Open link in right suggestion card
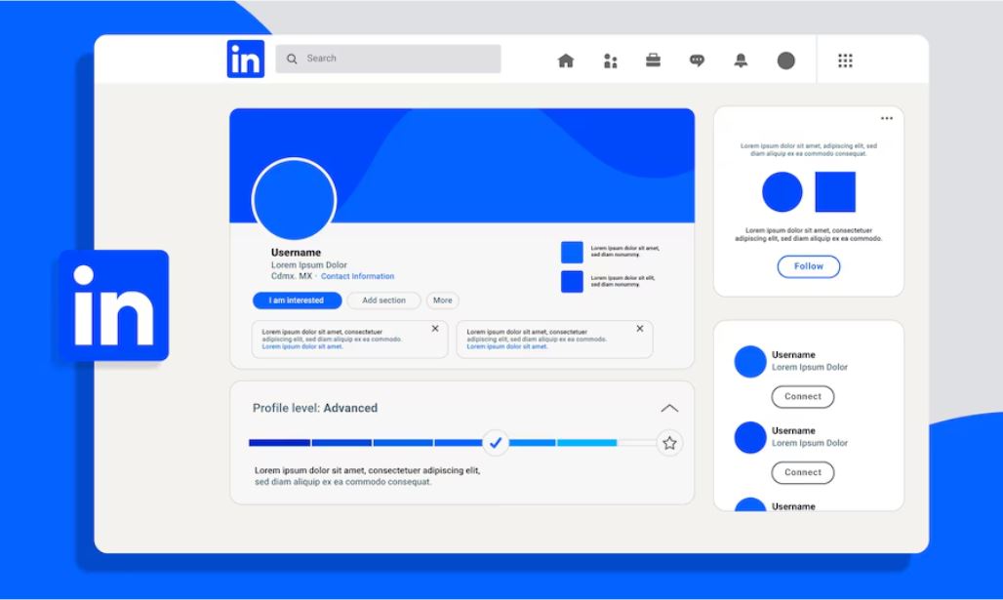 click(507, 346)
